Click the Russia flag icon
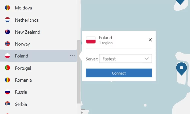The width and height of the screenshot is (190, 114). (7, 92)
